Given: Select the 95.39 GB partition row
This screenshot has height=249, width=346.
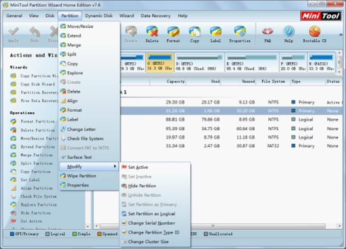Looking at the screenshot, I should pos(231,128).
